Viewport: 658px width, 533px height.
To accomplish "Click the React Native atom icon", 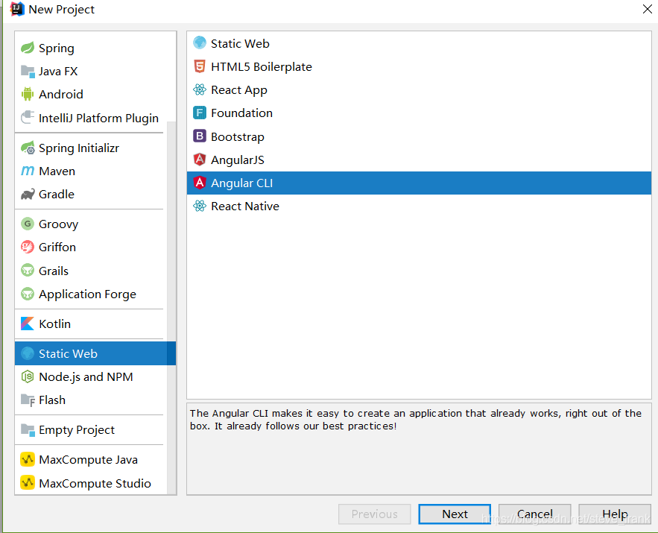I will (200, 206).
